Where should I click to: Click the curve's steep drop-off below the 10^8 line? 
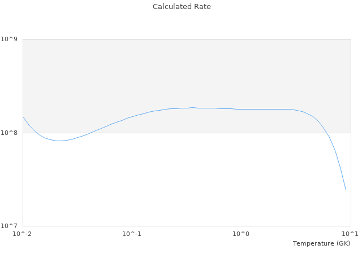(338, 161)
